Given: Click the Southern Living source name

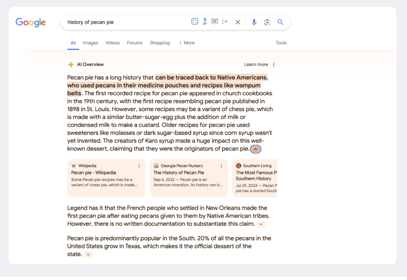Looking at the screenshot, I should (x=257, y=166).
